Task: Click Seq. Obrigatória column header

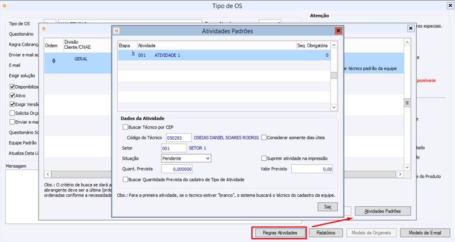Action: pyautogui.click(x=313, y=45)
